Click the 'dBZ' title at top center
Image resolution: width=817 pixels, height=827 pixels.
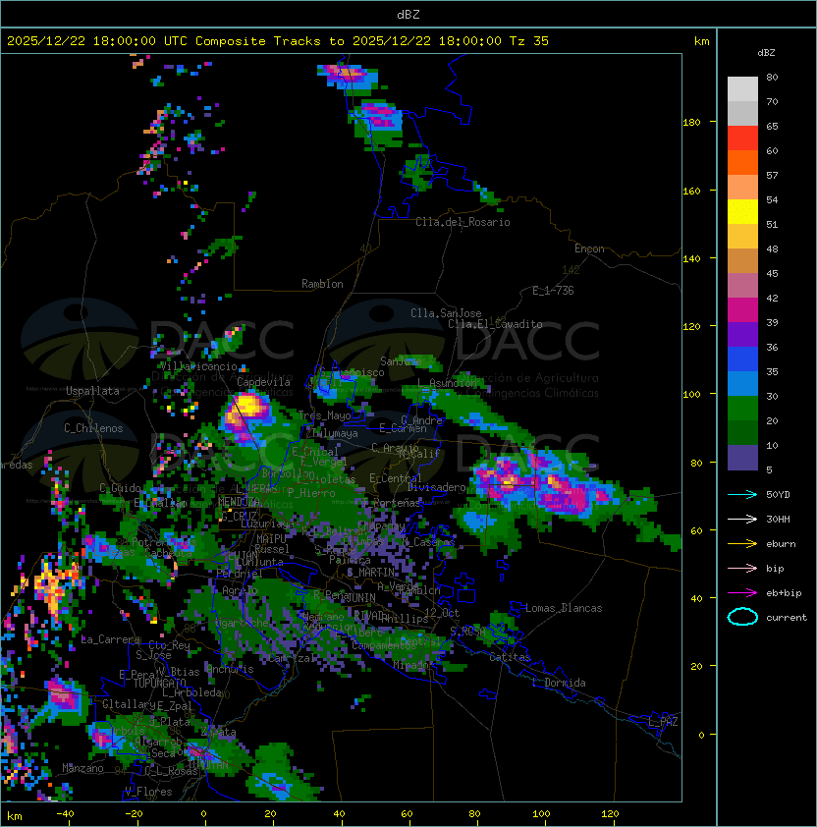[408, 14]
